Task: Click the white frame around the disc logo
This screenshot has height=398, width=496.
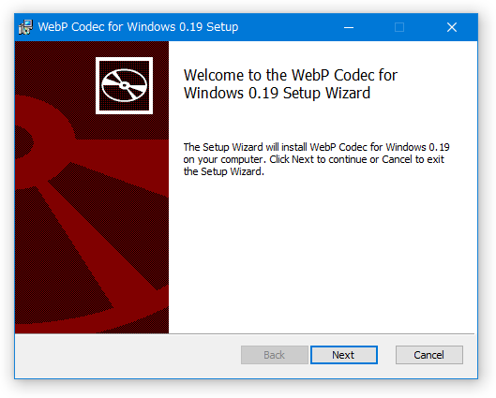Action: tap(125, 59)
